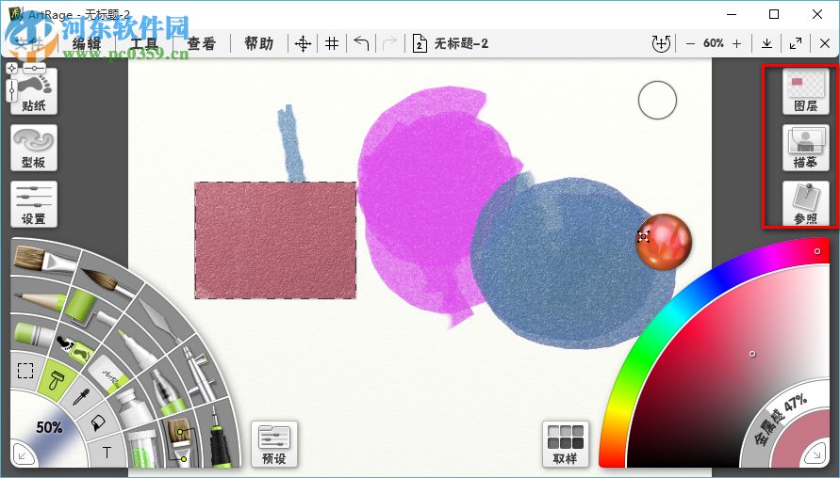Select the dashed-rectangle Selection tool

tap(25, 370)
